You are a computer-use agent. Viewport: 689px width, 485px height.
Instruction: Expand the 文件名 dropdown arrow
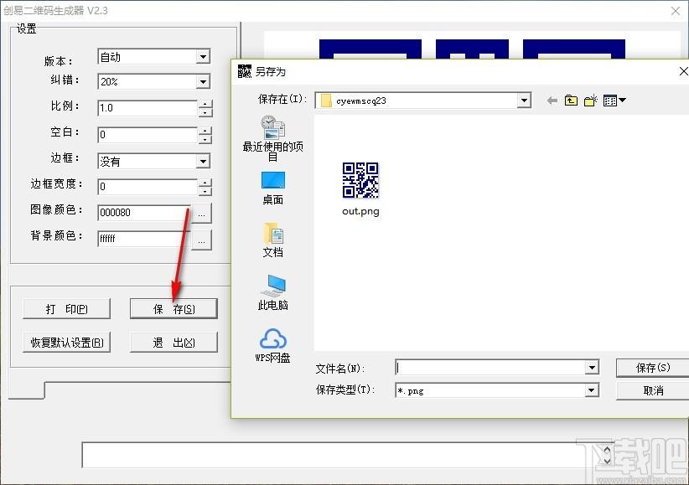(x=592, y=367)
